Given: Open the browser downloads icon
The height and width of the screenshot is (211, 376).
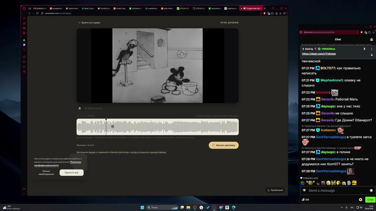Looking at the screenshot, I should (281, 13).
